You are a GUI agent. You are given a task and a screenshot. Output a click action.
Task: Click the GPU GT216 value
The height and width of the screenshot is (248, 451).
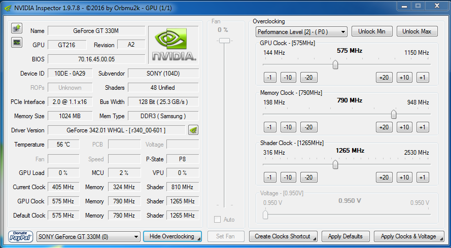click(67, 45)
